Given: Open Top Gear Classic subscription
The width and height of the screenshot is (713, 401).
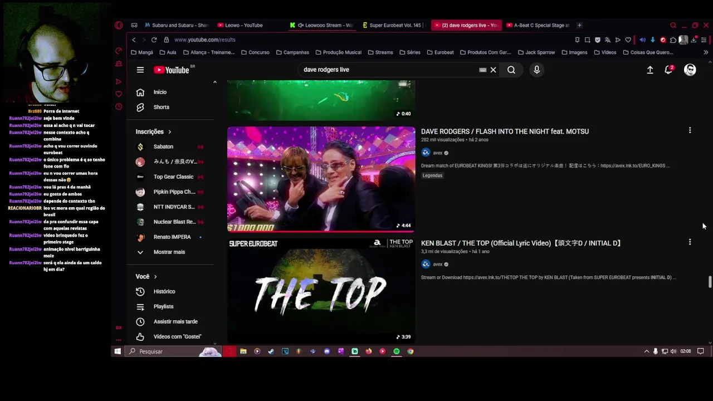Looking at the screenshot, I should 173,177.
